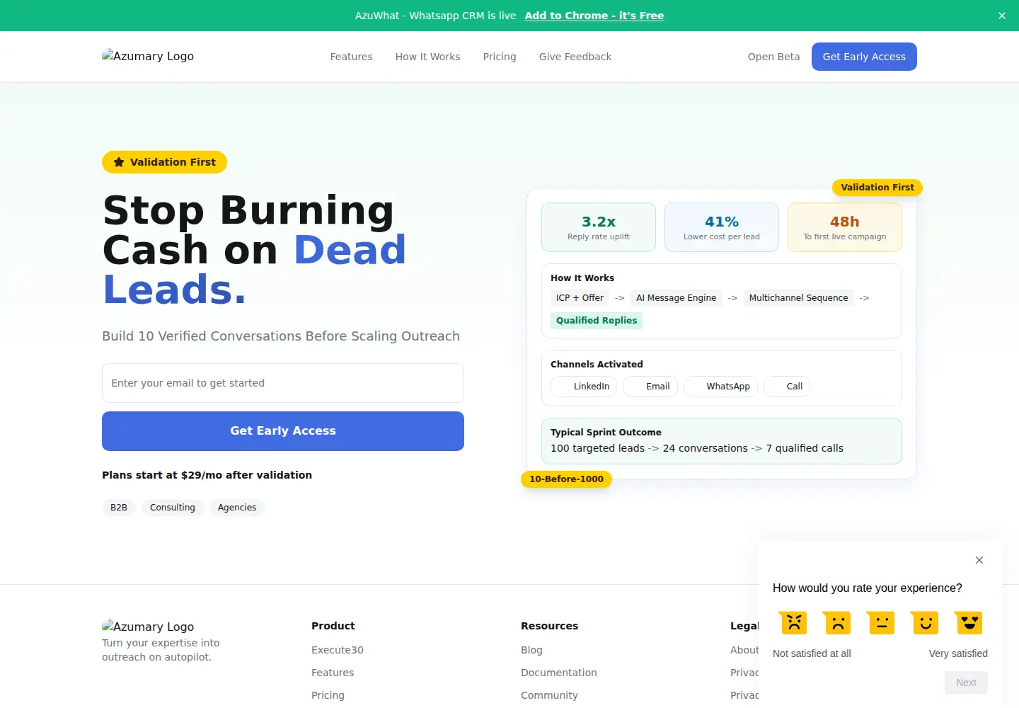
Task: Open Give Feedback nav item
Action: [575, 57]
